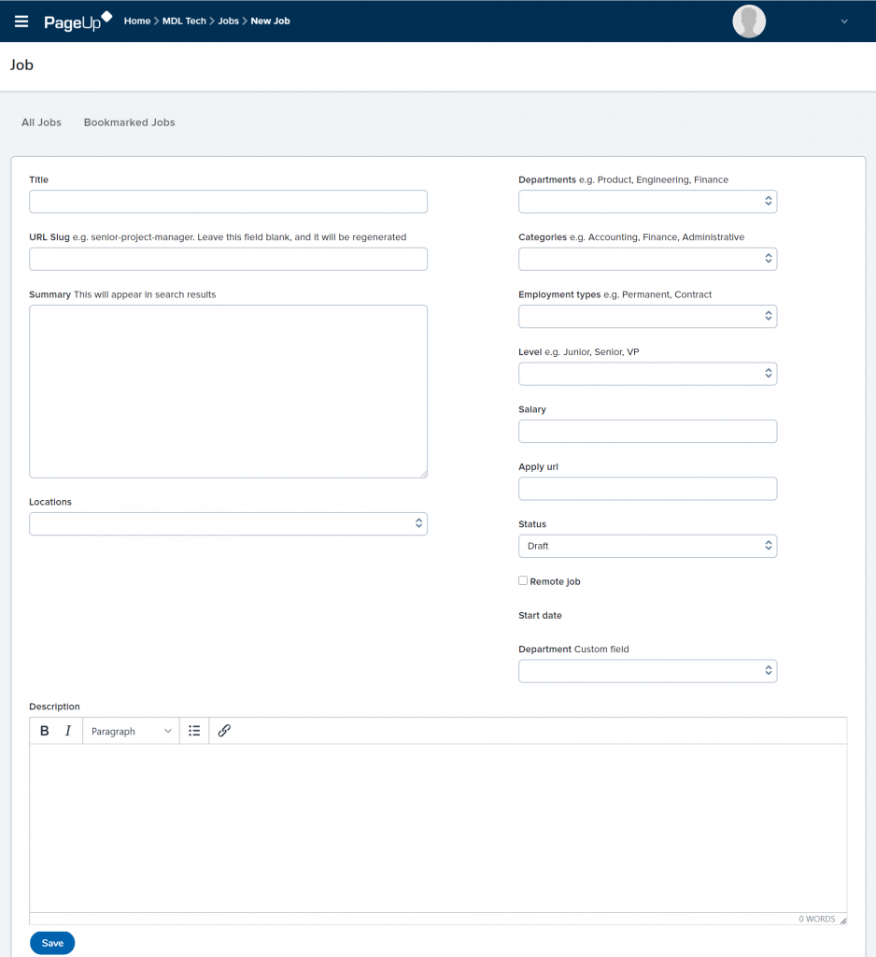Insert a bulleted list in Description

(194, 731)
